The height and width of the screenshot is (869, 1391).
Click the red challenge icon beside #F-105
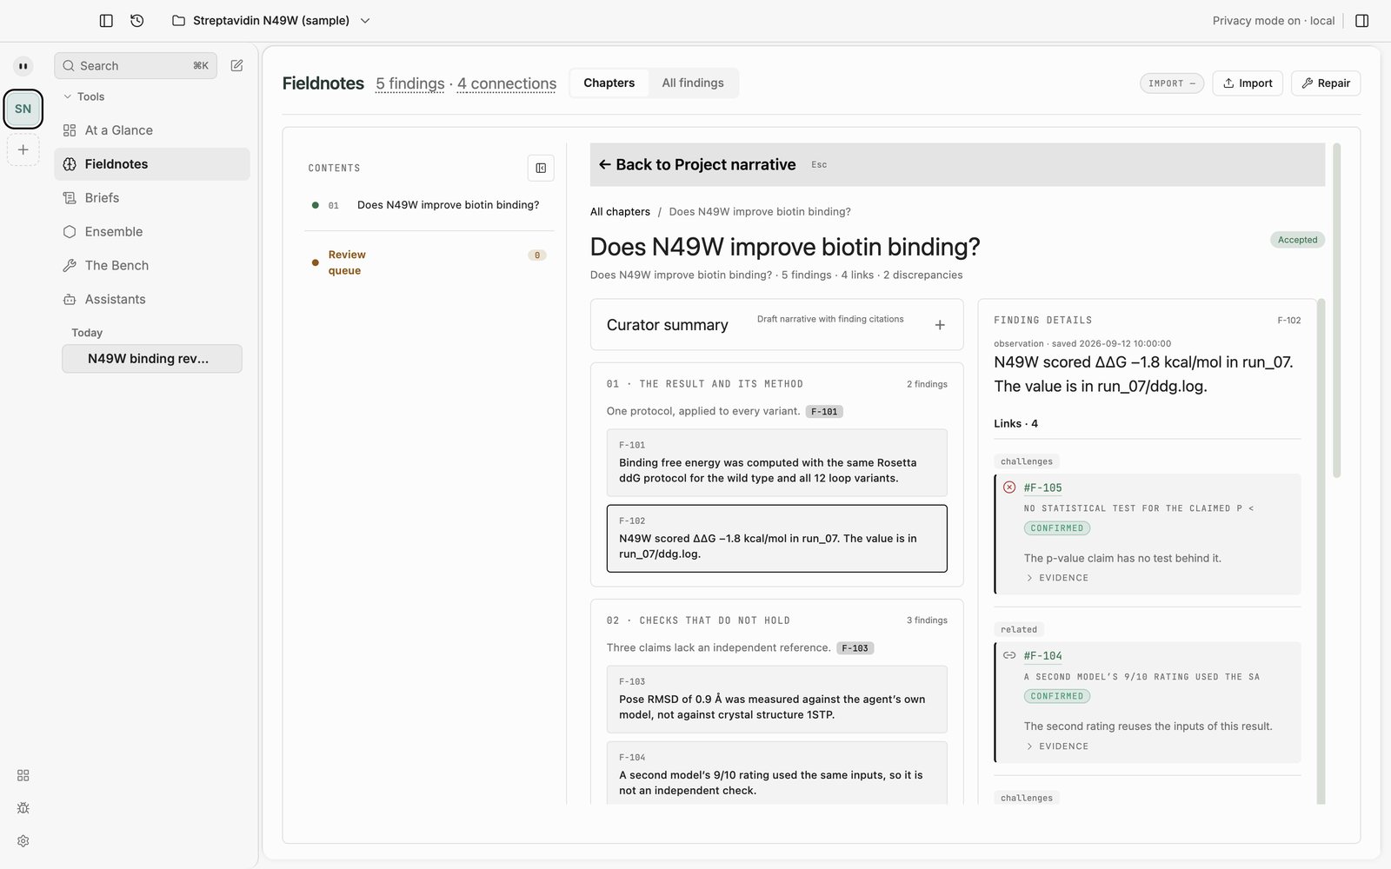click(1009, 488)
